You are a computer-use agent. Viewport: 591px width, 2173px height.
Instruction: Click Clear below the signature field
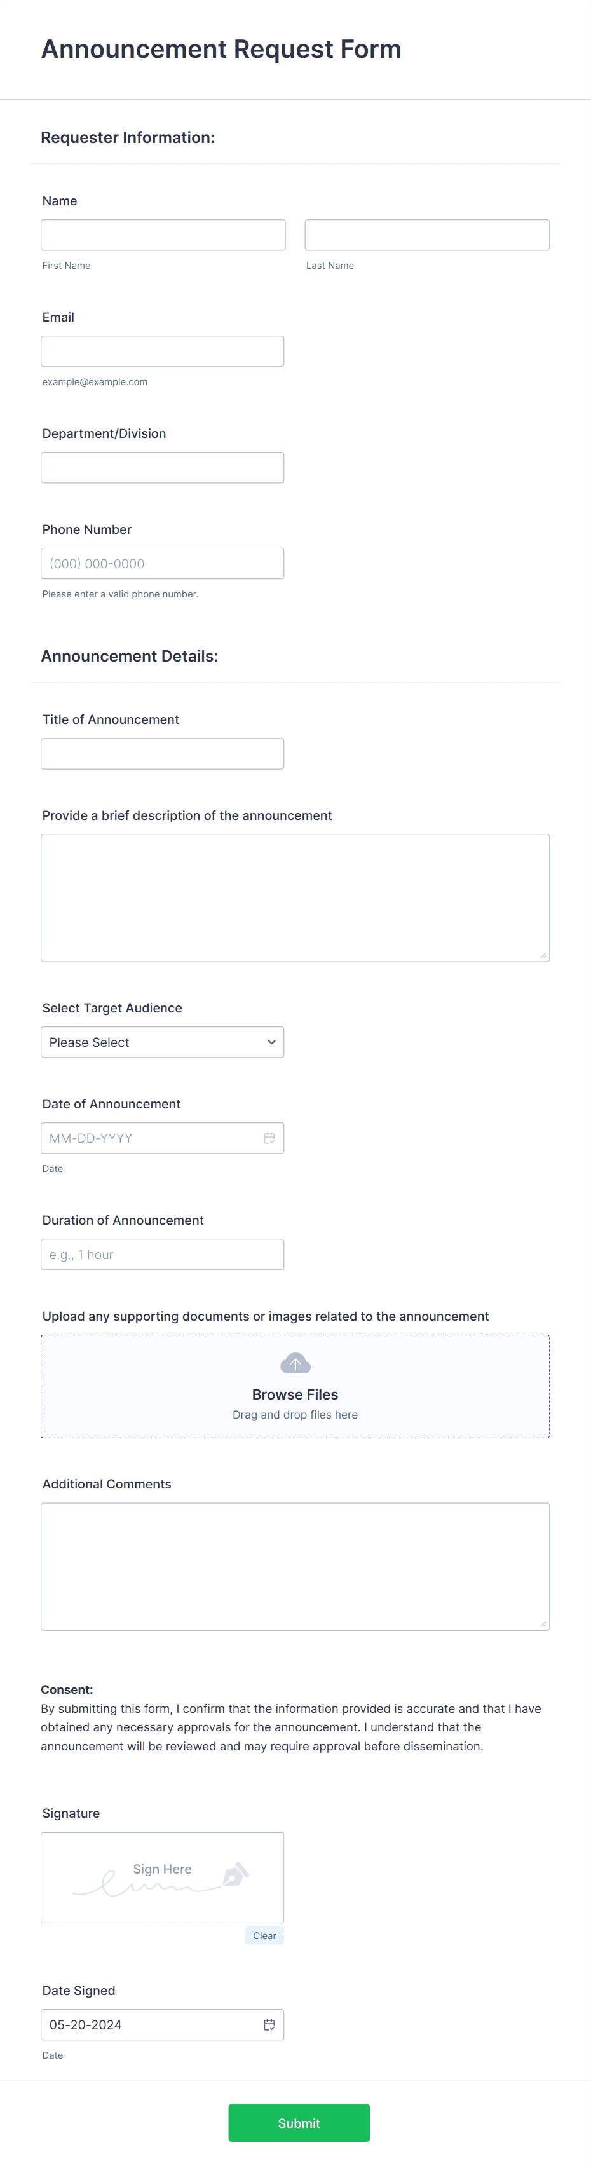[264, 1936]
